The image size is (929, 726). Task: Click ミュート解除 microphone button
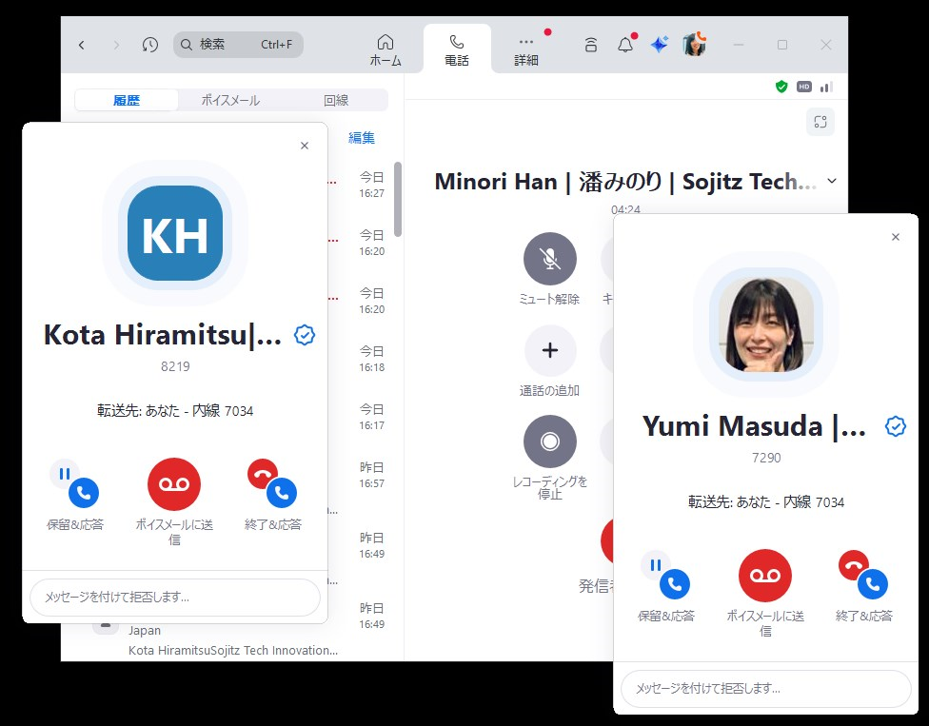pyautogui.click(x=550, y=259)
